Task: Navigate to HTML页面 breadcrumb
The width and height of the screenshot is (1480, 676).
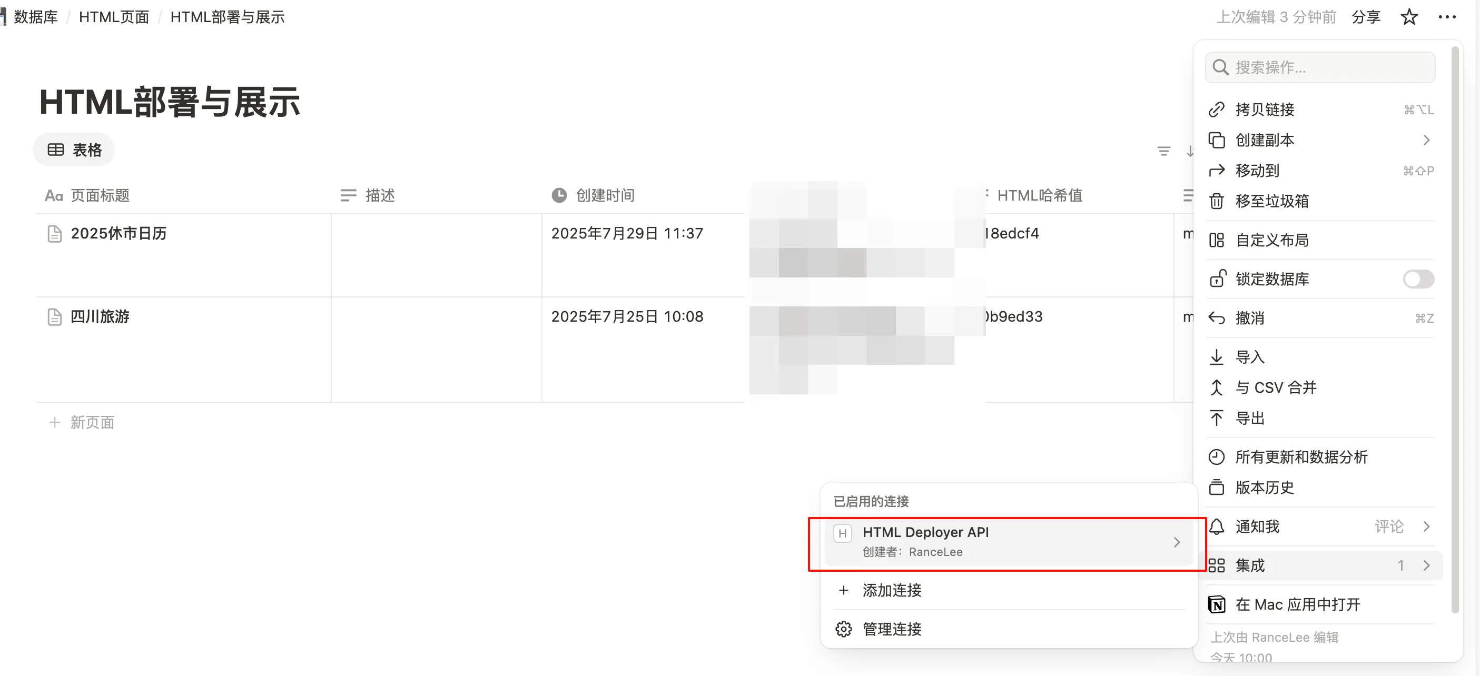Action: [114, 17]
